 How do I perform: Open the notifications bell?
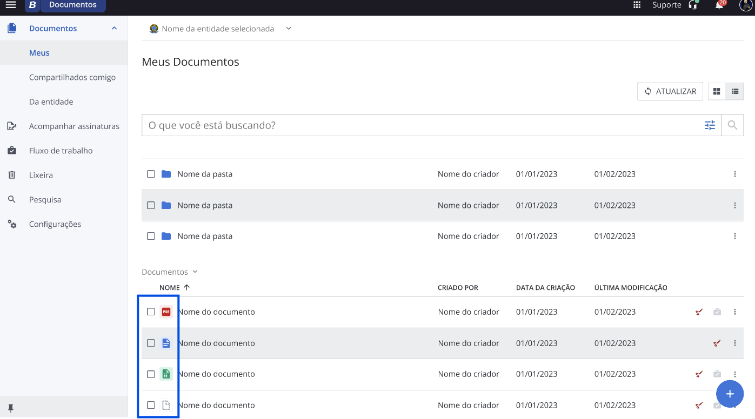point(719,5)
